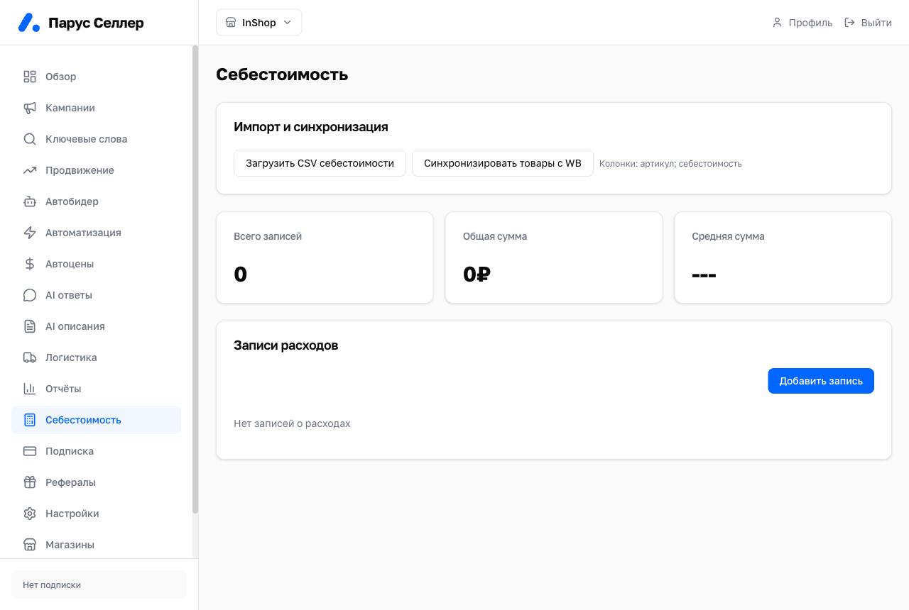909x610 pixels.
Task: Click the Выйти link
Action: click(868, 23)
